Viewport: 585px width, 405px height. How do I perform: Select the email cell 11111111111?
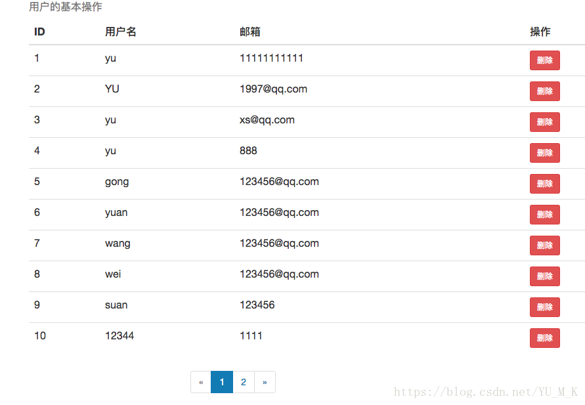pos(271,58)
